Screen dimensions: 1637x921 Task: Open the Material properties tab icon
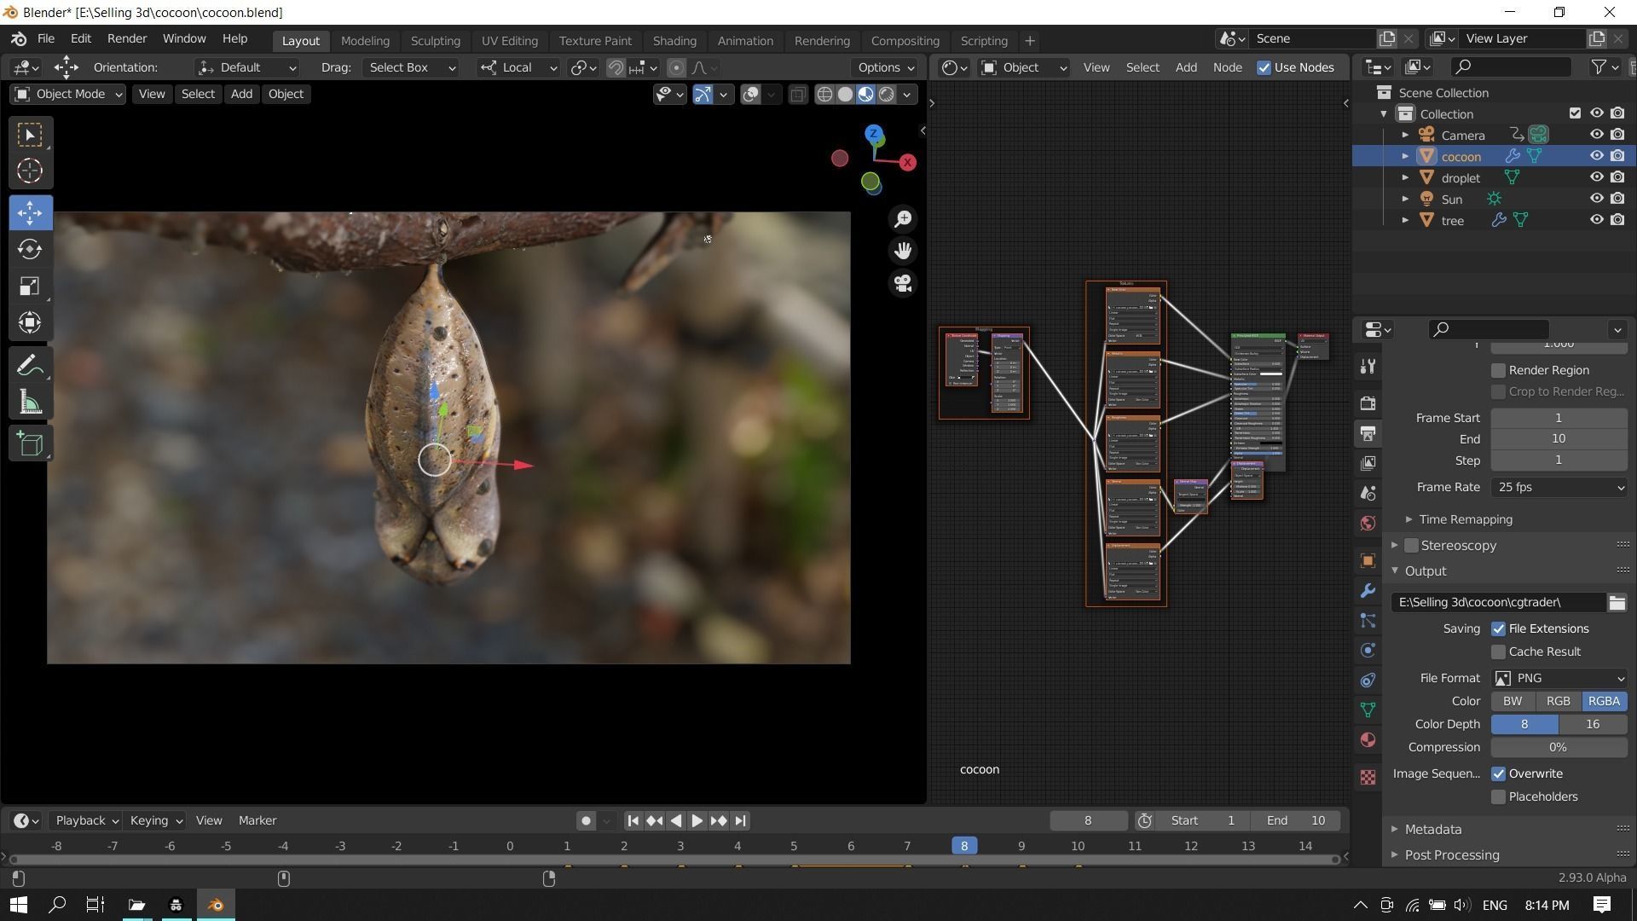click(x=1368, y=740)
